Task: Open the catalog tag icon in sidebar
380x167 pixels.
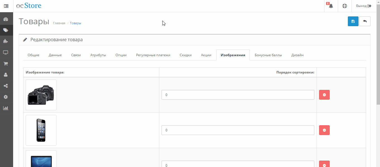Action: [x=6, y=30]
